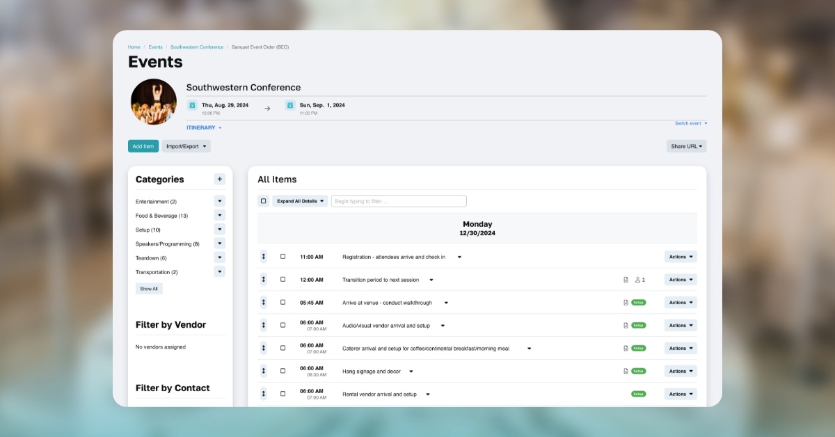Click the attendee count icon on Transition row
Image resolution: width=835 pixels, height=437 pixels.
click(640, 280)
